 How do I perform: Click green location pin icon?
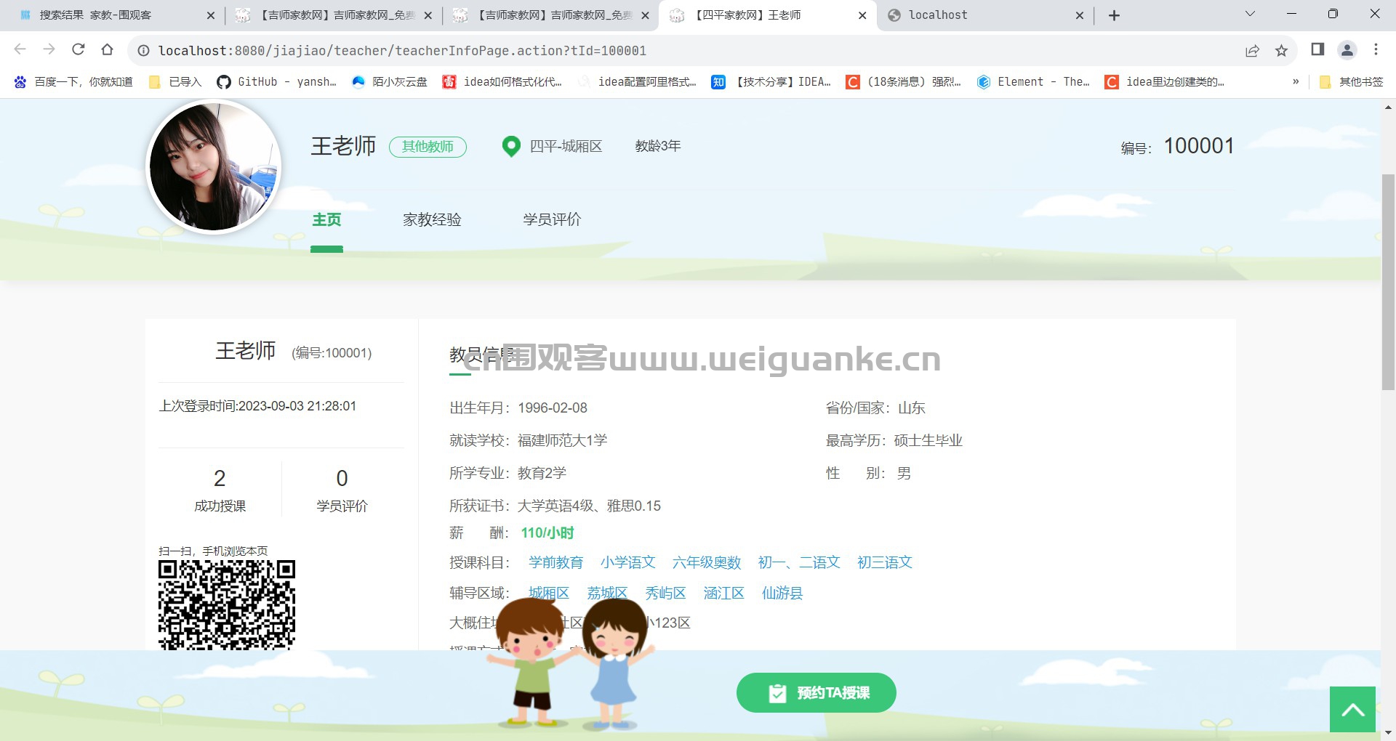pos(511,147)
